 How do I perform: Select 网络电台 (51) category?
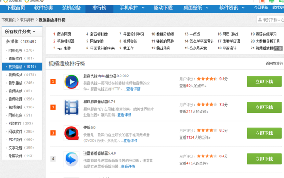pyautogui.click(x=20, y=115)
